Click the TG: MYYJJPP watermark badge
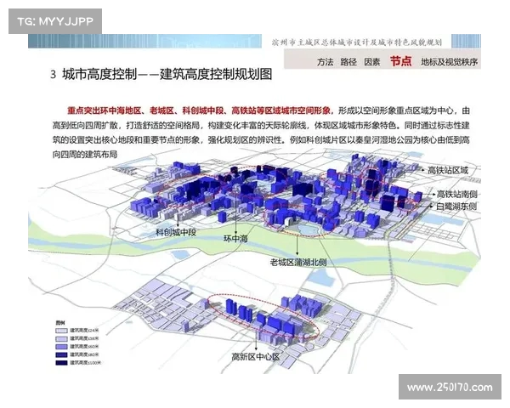 (x=54, y=20)
